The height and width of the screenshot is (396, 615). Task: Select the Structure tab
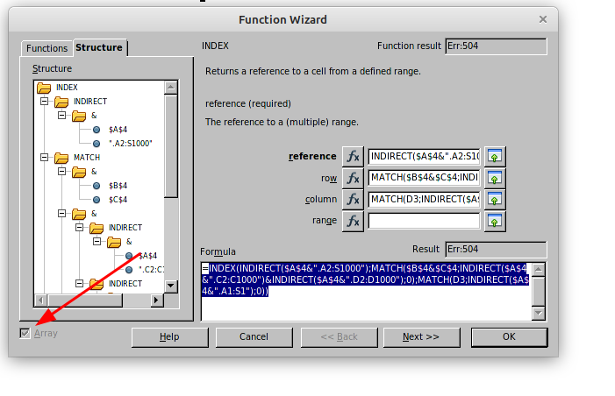(99, 47)
